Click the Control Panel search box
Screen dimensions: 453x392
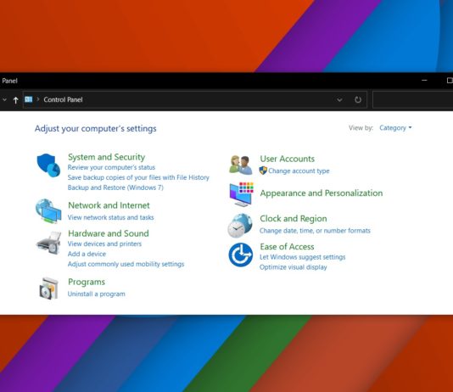[413, 99]
